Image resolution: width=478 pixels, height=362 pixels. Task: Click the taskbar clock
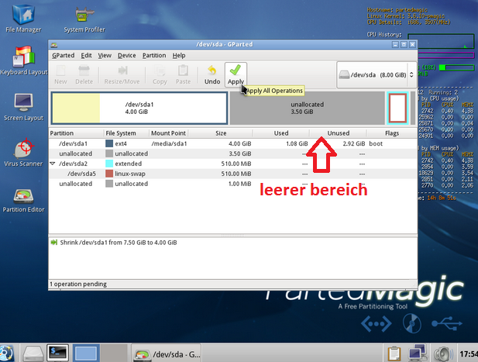(x=468, y=354)
